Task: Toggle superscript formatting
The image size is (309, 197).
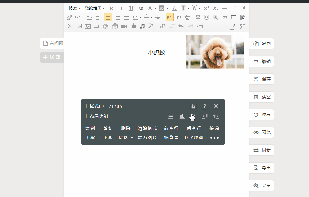Action: [x=206, y=8]
